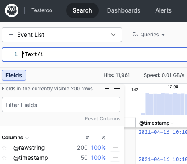Open the Testeroo repository link
This screenshot has width=187, height=164.
[x=42, y=10]
